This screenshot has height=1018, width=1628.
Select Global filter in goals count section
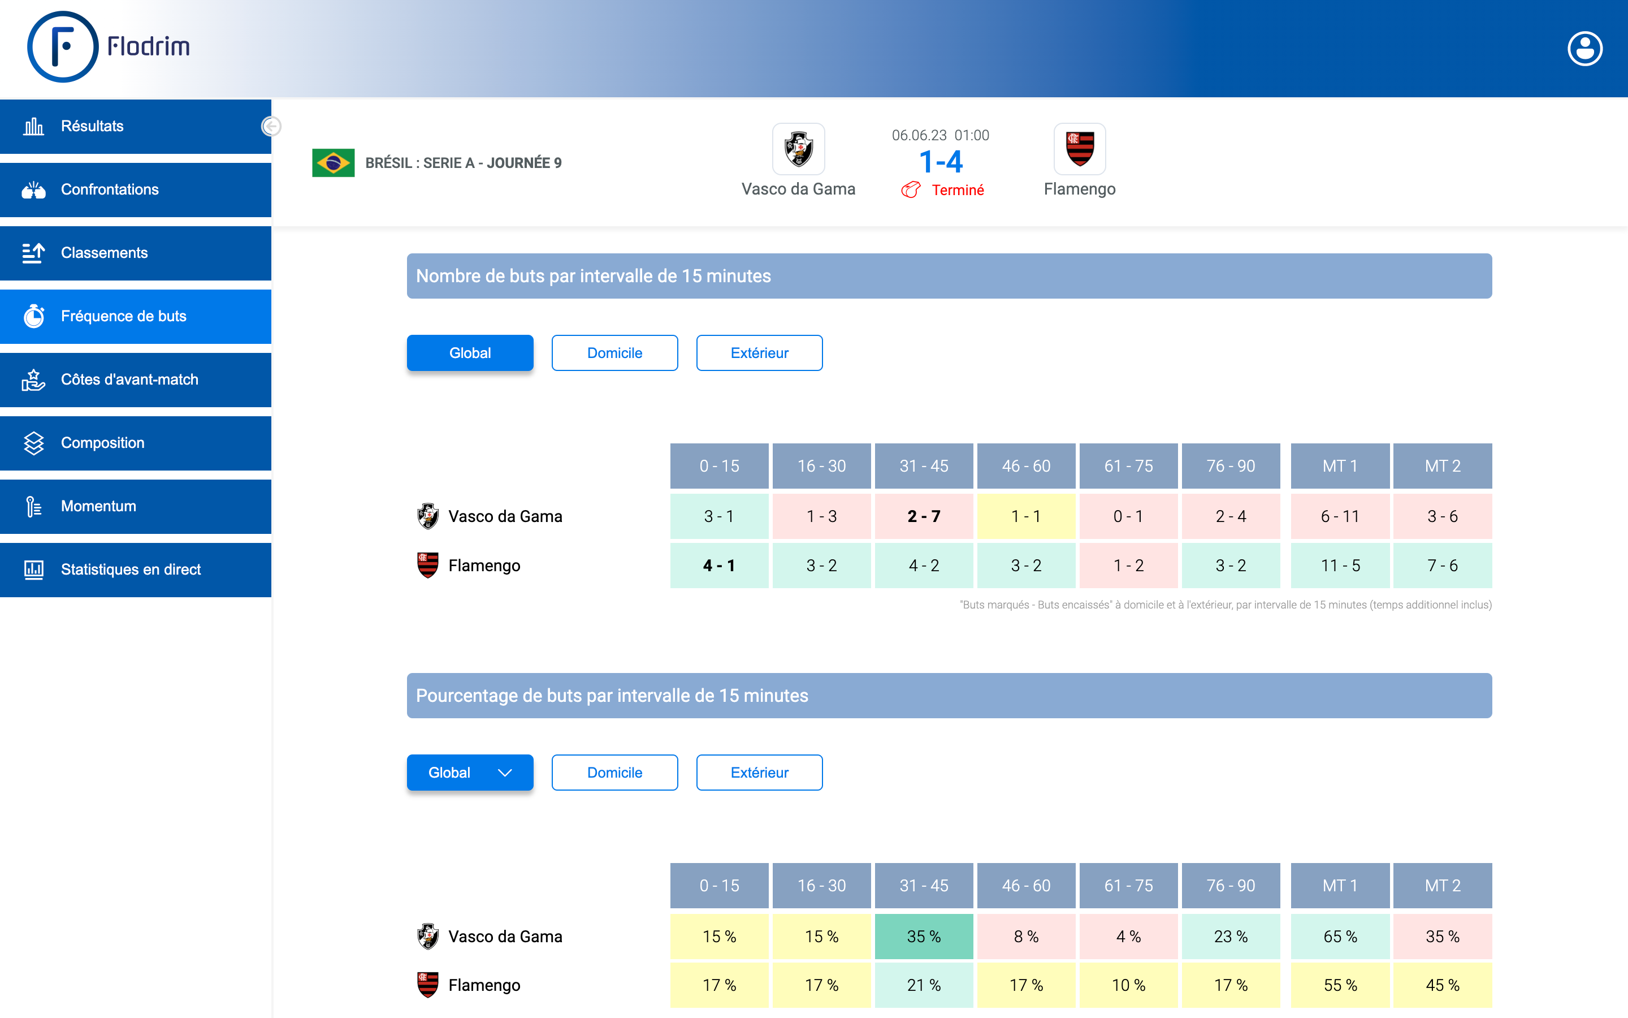[x=470, y=353]
